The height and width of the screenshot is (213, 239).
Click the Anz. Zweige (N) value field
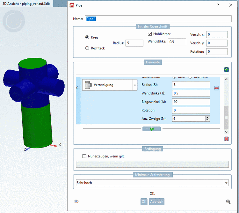(x=189, y=118)
